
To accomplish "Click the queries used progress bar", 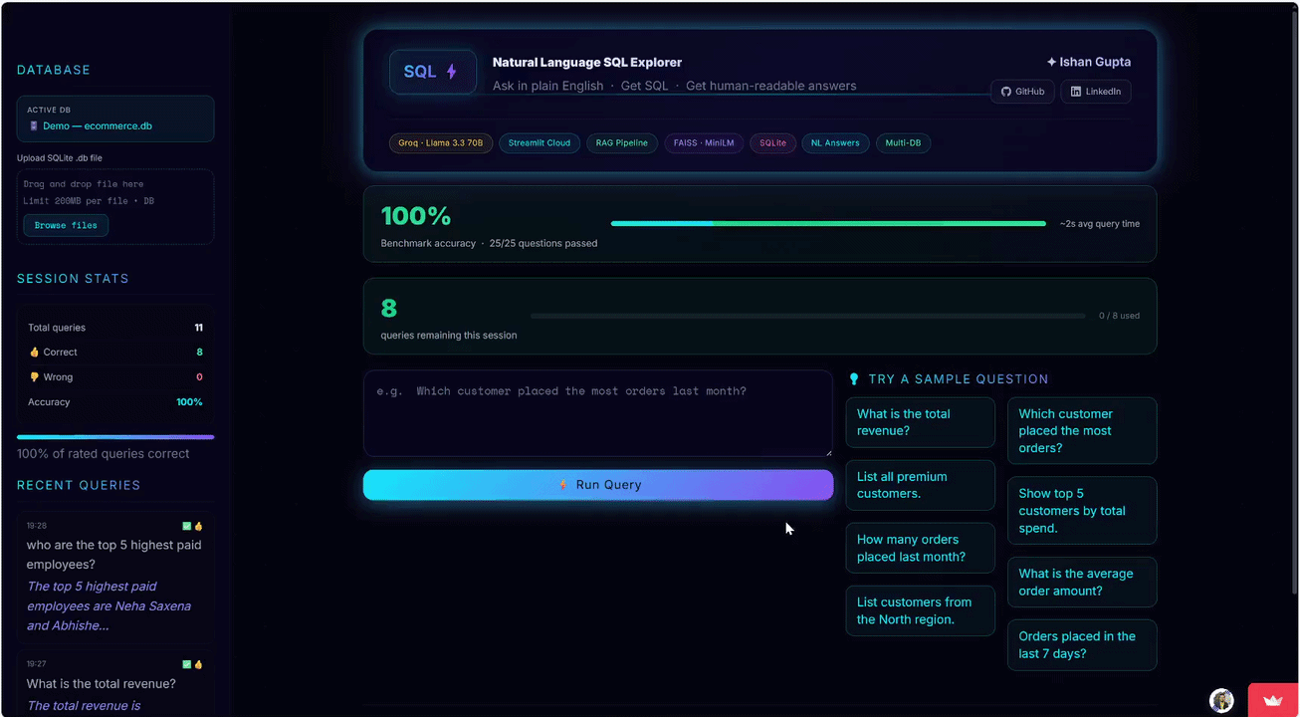I will coord(808,316).
